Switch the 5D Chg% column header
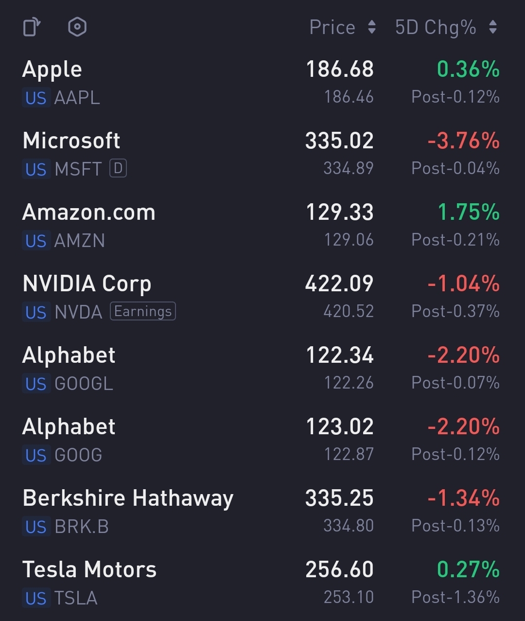Image resolution: width=525 pixels, height=621 pixels. 436,27
